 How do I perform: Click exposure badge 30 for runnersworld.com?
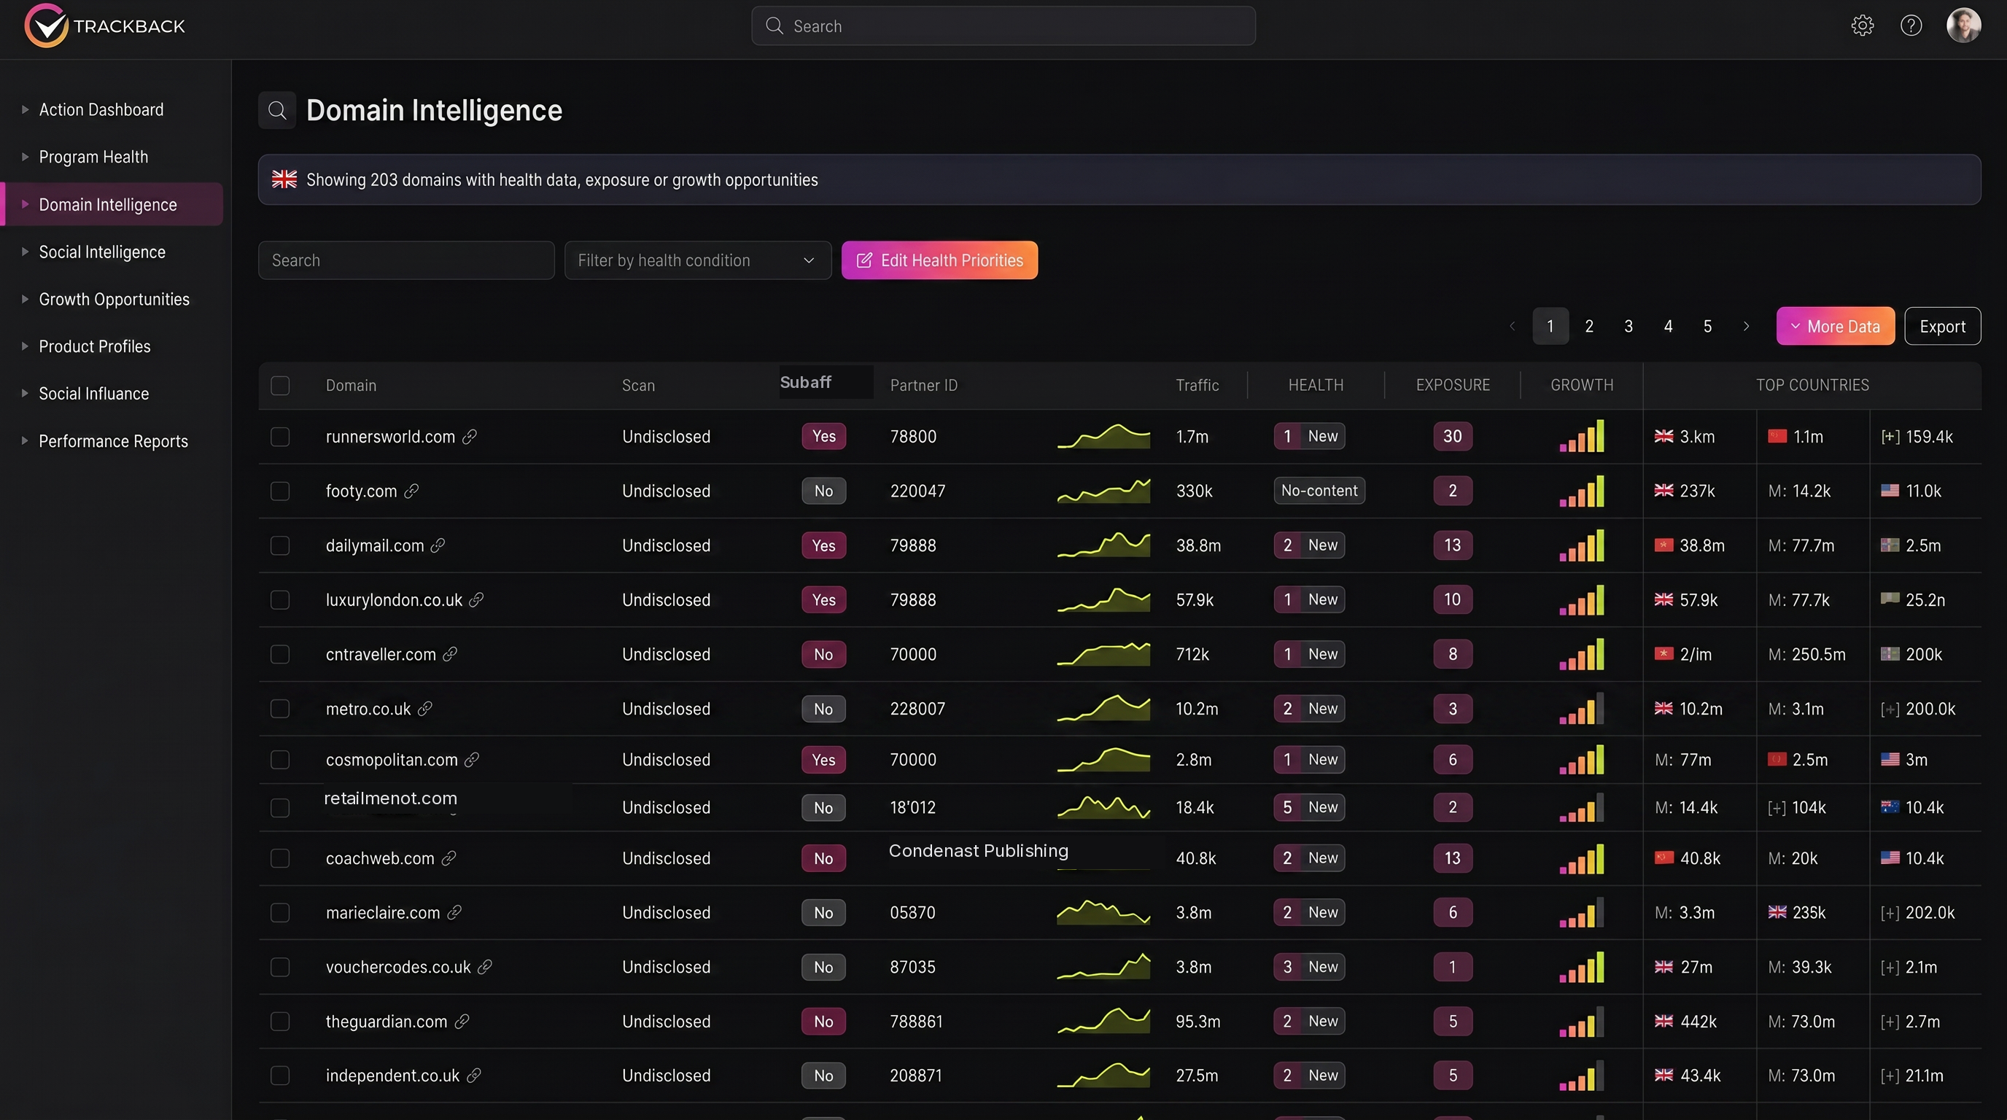pyautogui.click(x=1452, y=436)
